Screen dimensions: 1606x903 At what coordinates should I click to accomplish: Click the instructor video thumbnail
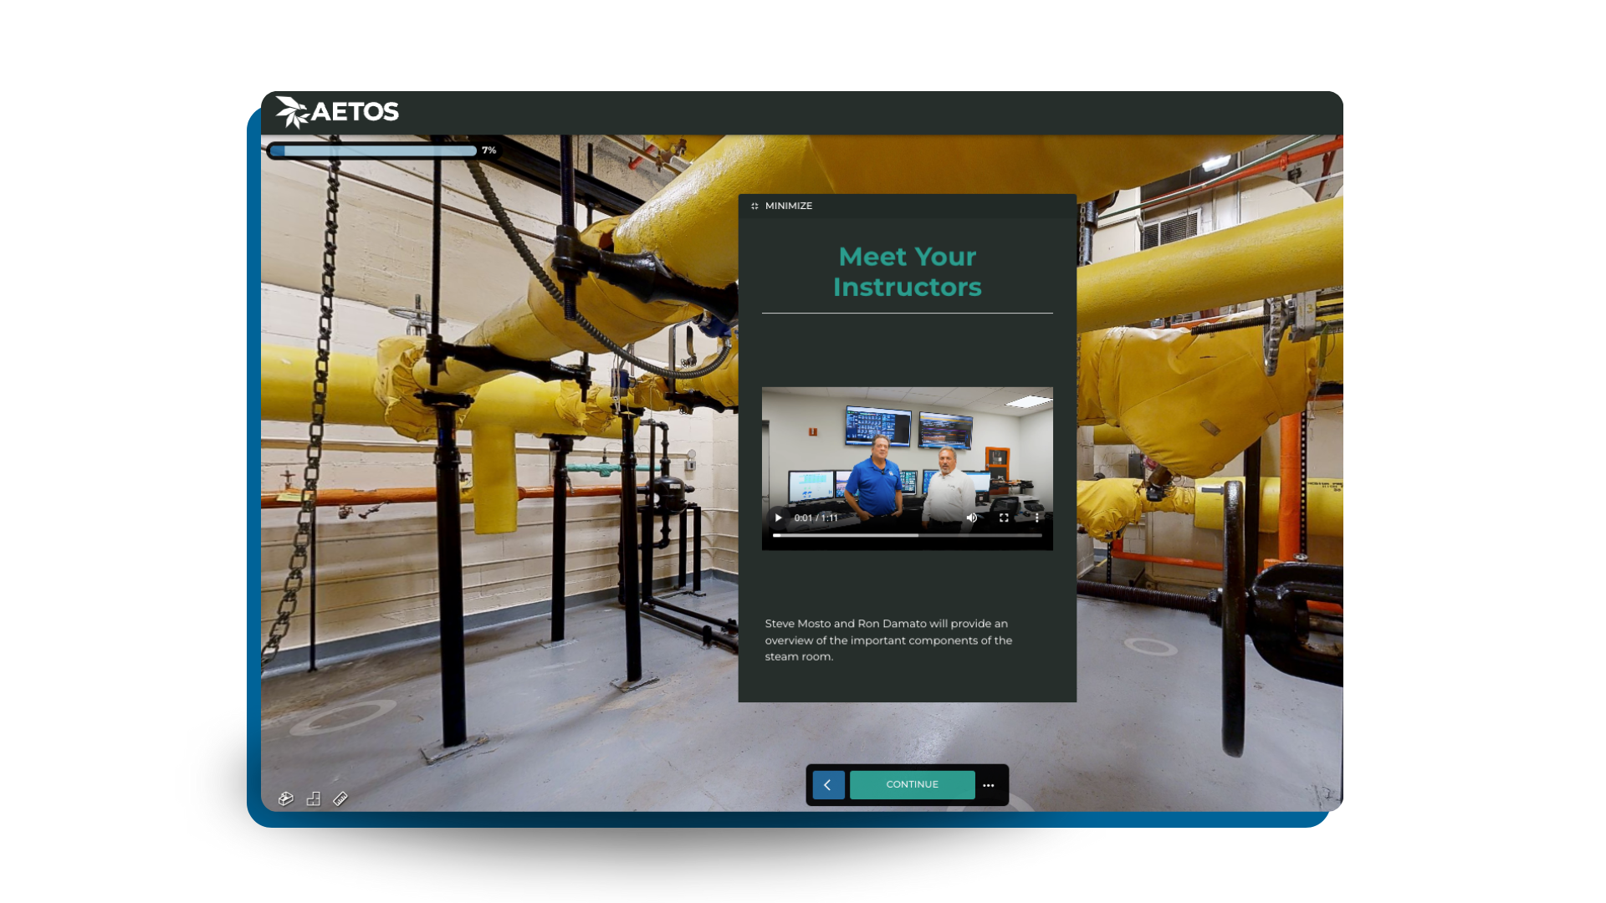point(908,468)
